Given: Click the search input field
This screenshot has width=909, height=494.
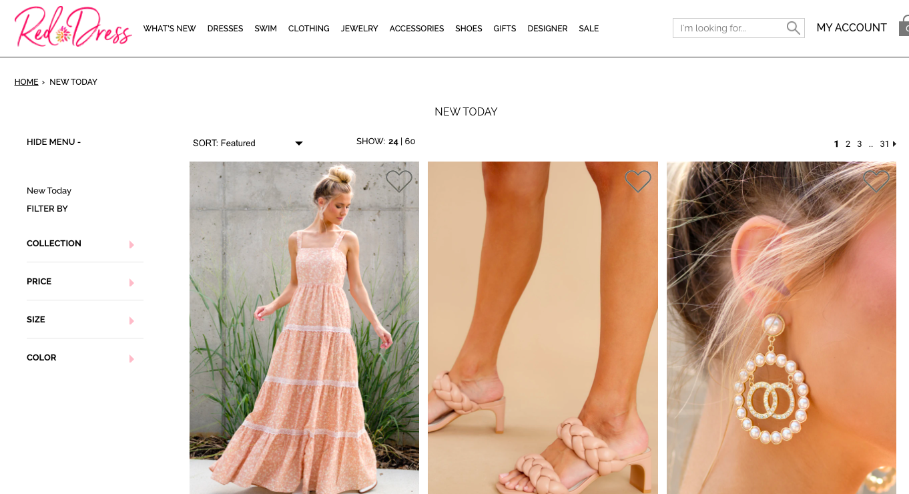Looking at the screenshot, I should (x=727, y=28).
